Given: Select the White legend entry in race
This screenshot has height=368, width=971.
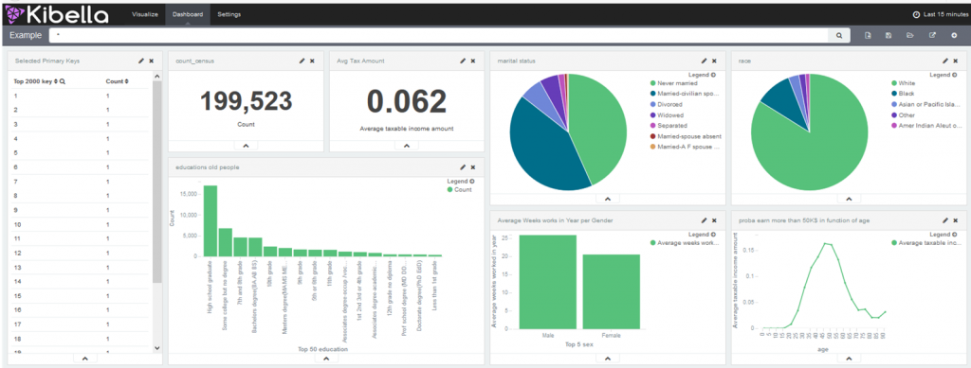Looking at the screenshot, I should tap(903, 82).
